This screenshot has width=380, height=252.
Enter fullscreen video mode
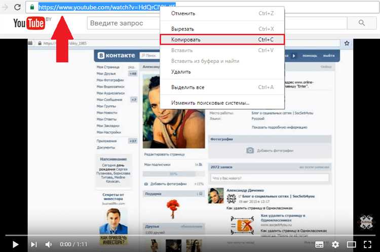[366, 244]
